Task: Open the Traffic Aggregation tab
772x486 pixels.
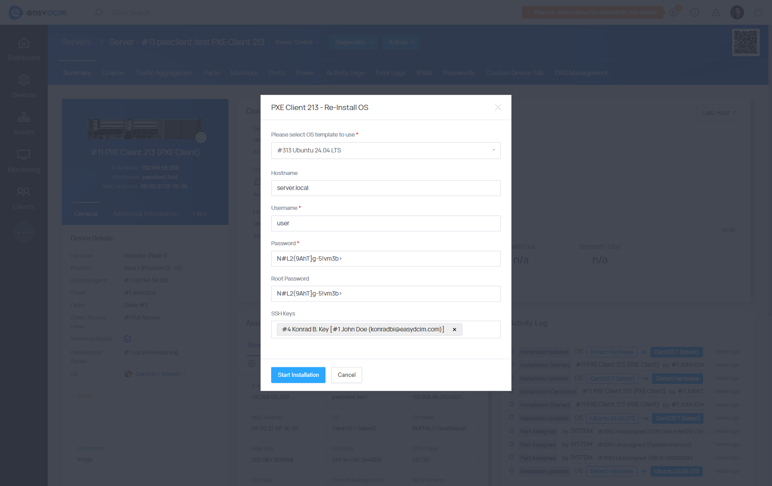Action: tap(164, 73)
